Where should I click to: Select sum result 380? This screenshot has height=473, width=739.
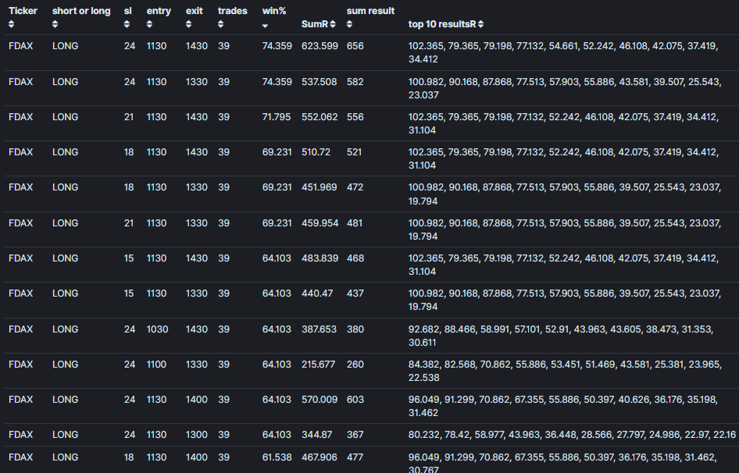click(355, 329)
